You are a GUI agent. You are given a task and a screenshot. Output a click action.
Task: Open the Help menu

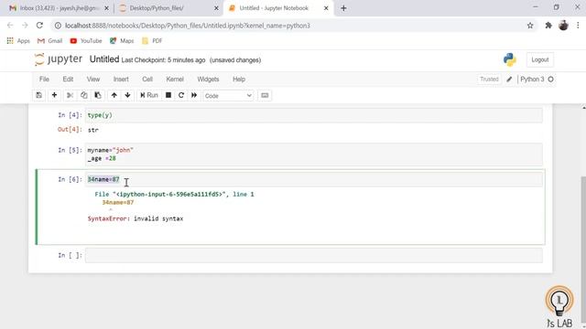[239, 80]
